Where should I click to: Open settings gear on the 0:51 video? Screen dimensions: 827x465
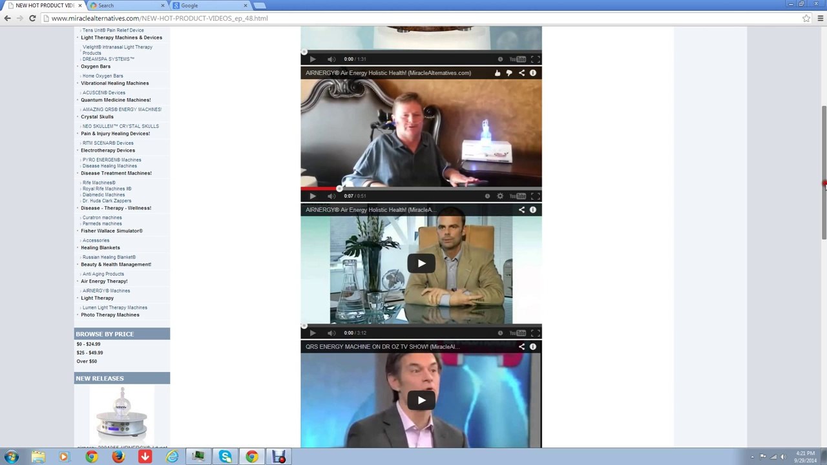tap(500, 196)
